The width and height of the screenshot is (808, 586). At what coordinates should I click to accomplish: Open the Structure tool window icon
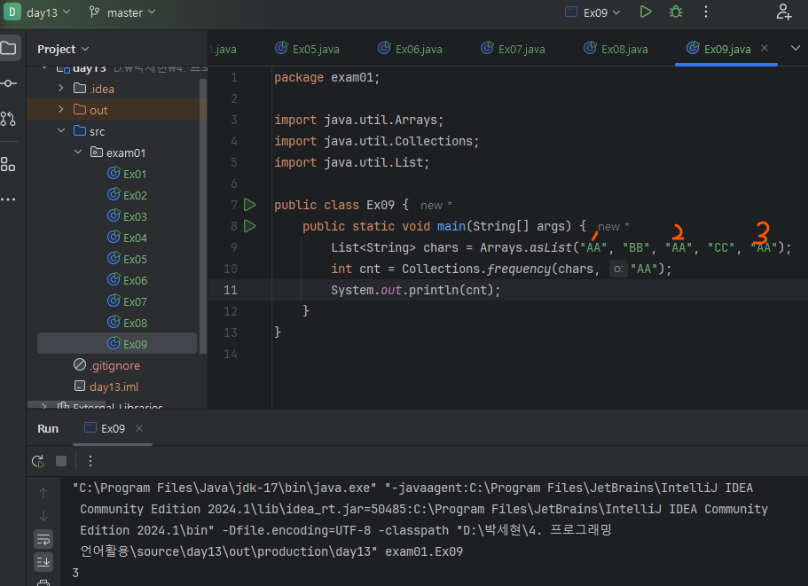coord(8,164)
